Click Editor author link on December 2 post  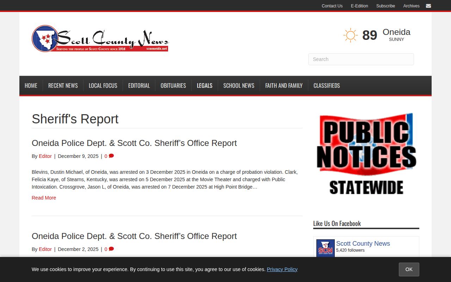pyautogui.click(x=45, y=249)
